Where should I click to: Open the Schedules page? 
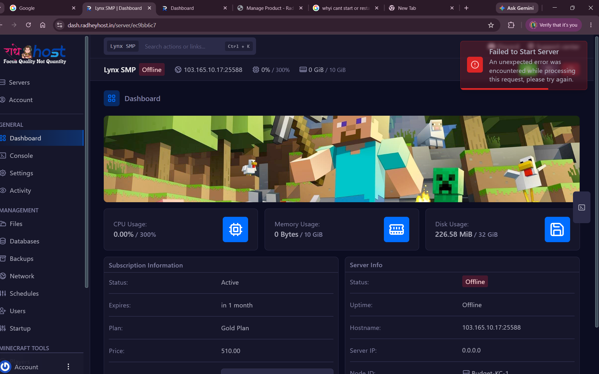(x=24, y=293)
